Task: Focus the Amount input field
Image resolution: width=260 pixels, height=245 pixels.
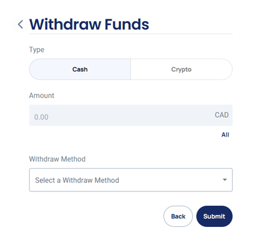Action: [x=131, y=115]
